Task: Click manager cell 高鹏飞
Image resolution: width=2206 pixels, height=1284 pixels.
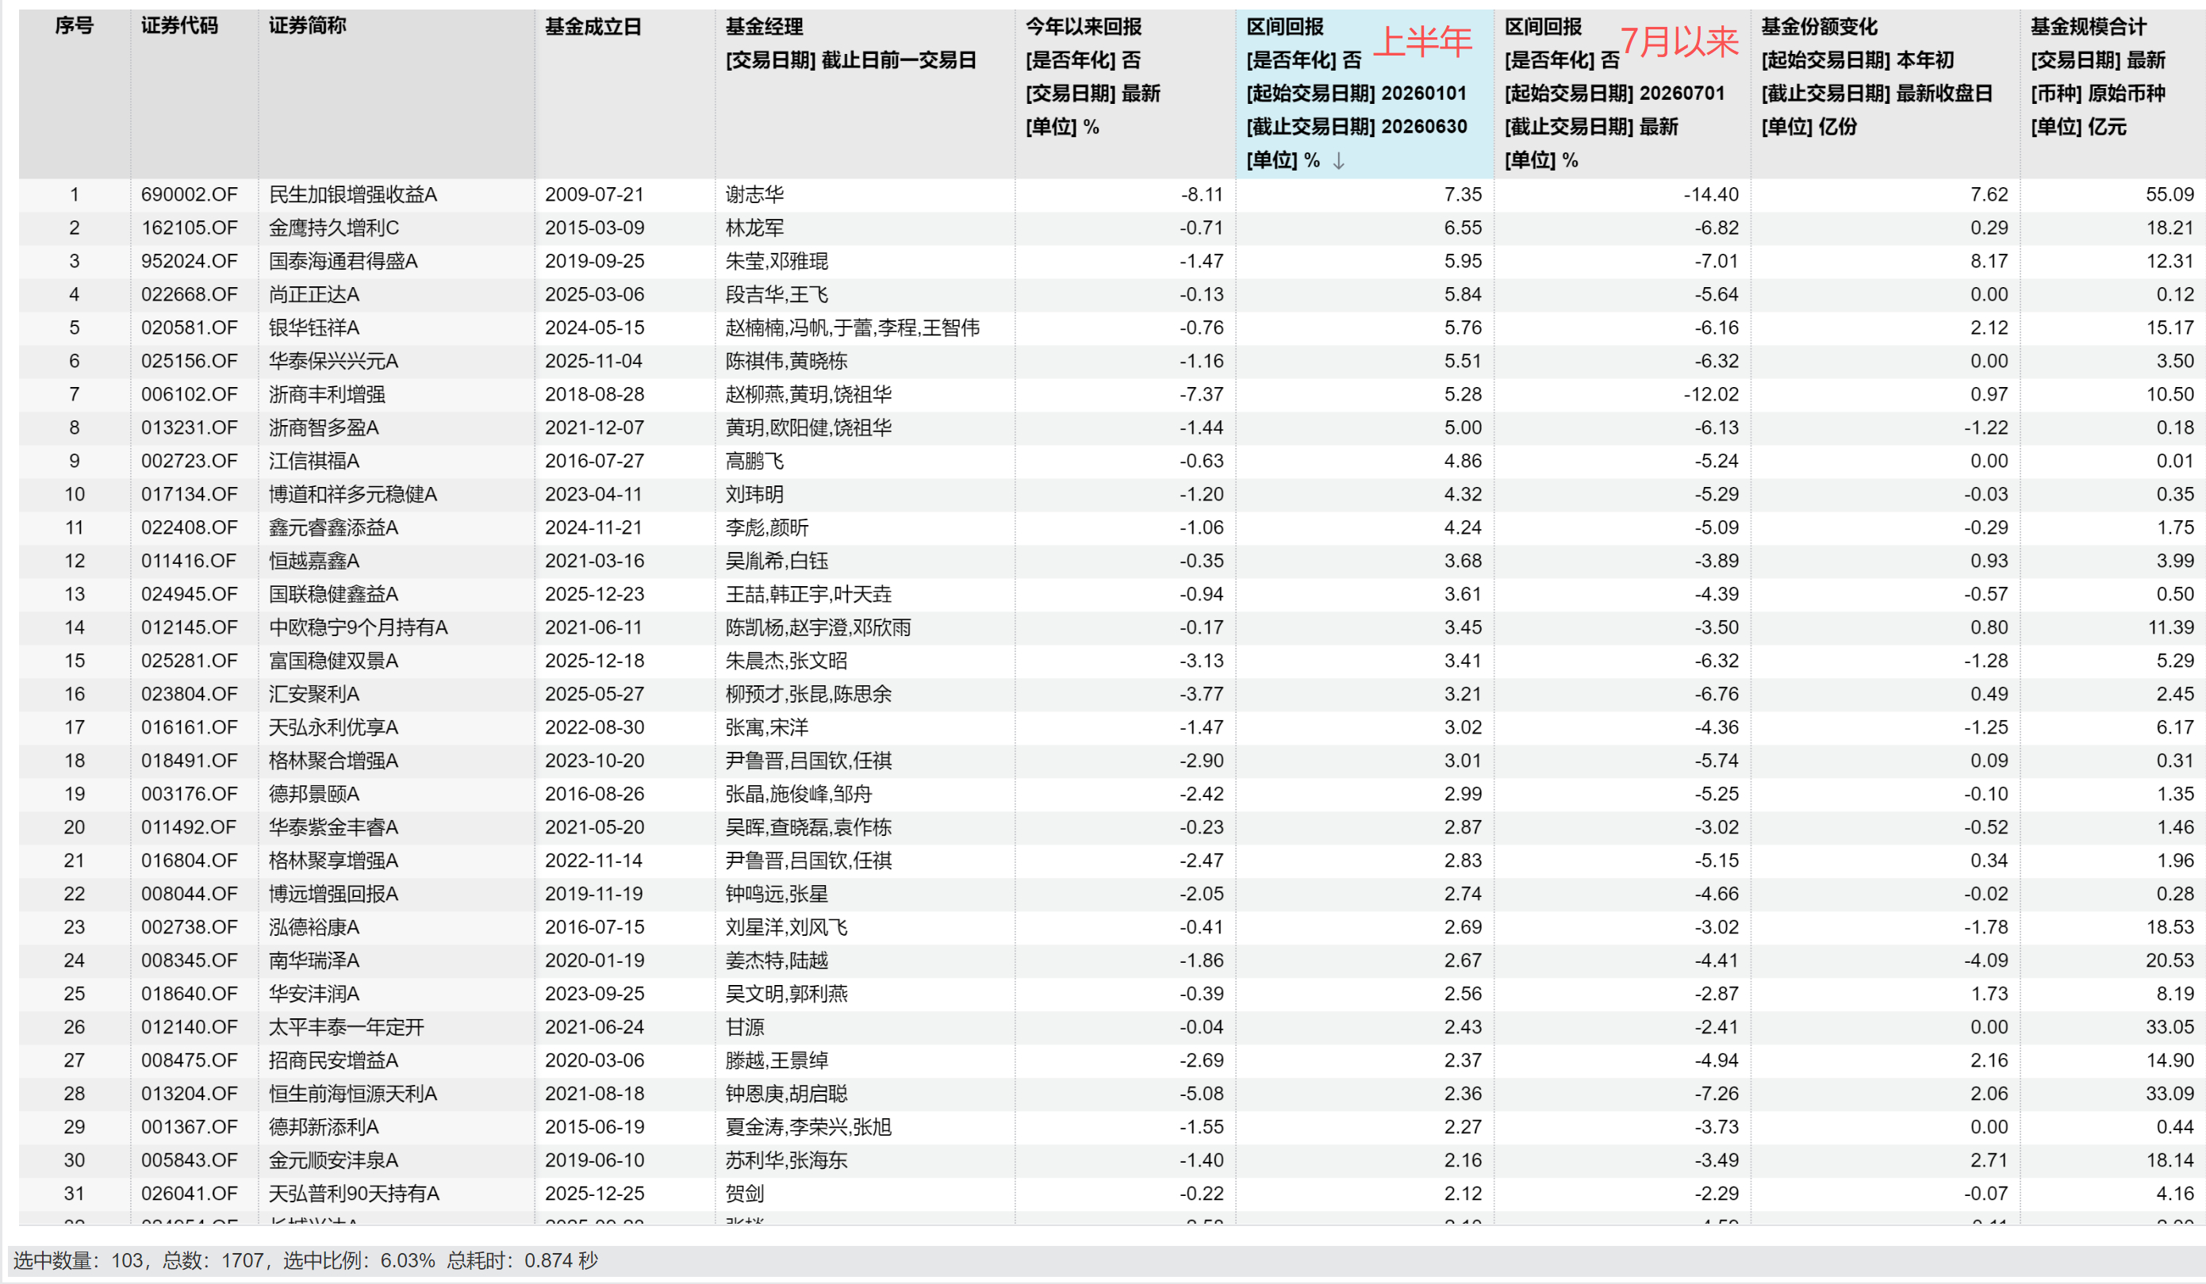Action: [x=754, y=461]
